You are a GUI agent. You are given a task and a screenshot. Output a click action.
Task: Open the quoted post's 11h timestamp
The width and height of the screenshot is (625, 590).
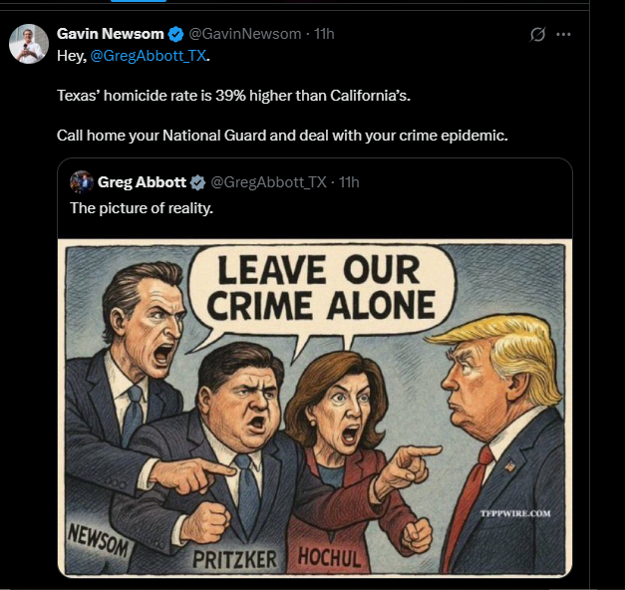click(349, 182)
